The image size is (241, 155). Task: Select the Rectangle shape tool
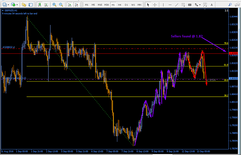coord(190,5)
